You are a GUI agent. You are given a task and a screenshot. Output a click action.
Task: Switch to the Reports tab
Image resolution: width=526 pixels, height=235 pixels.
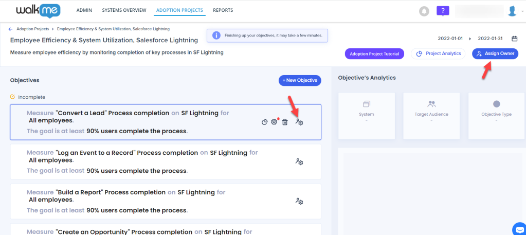click(x=223, y=10)
